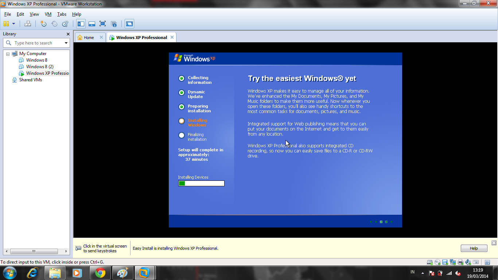The image size is (498, 280).
Task: Click the library horizontal scrollbar thumb
Action: pos(34,251)
